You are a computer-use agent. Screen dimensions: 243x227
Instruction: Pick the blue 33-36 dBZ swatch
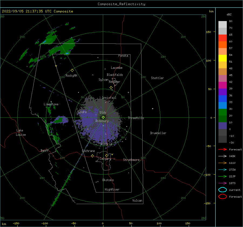[222, 99]
